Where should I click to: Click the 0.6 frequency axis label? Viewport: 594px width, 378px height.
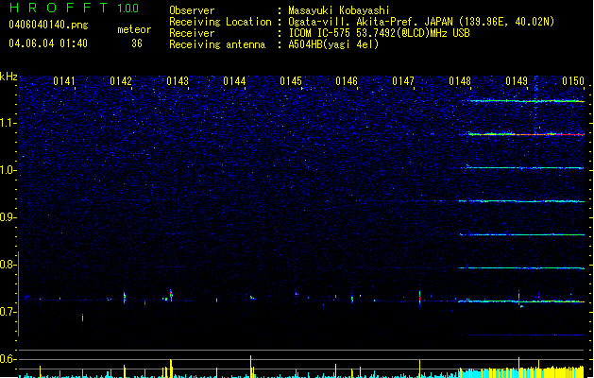8,359
